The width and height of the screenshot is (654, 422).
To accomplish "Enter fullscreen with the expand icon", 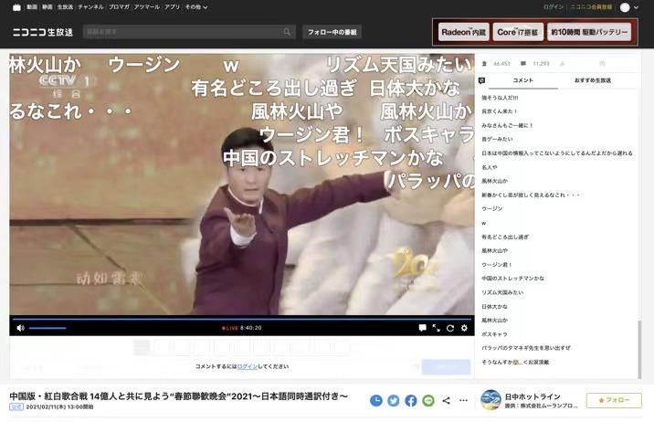I will pyautogui.click(x=437, y=328).
